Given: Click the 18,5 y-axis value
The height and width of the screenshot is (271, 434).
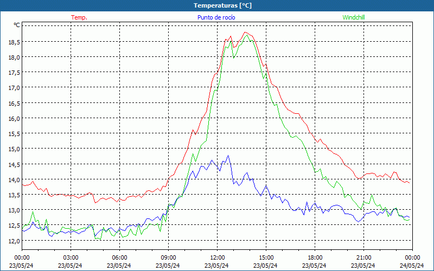Looking at the screenshot, I should coord(14,42).
